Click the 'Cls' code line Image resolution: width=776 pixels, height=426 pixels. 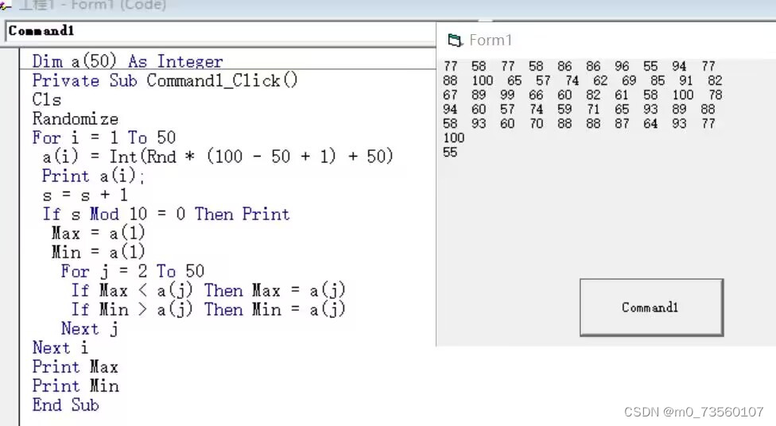click(47, 99)
